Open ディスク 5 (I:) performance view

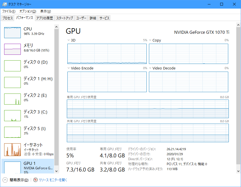pyautogui.click(x=28, y=132)
